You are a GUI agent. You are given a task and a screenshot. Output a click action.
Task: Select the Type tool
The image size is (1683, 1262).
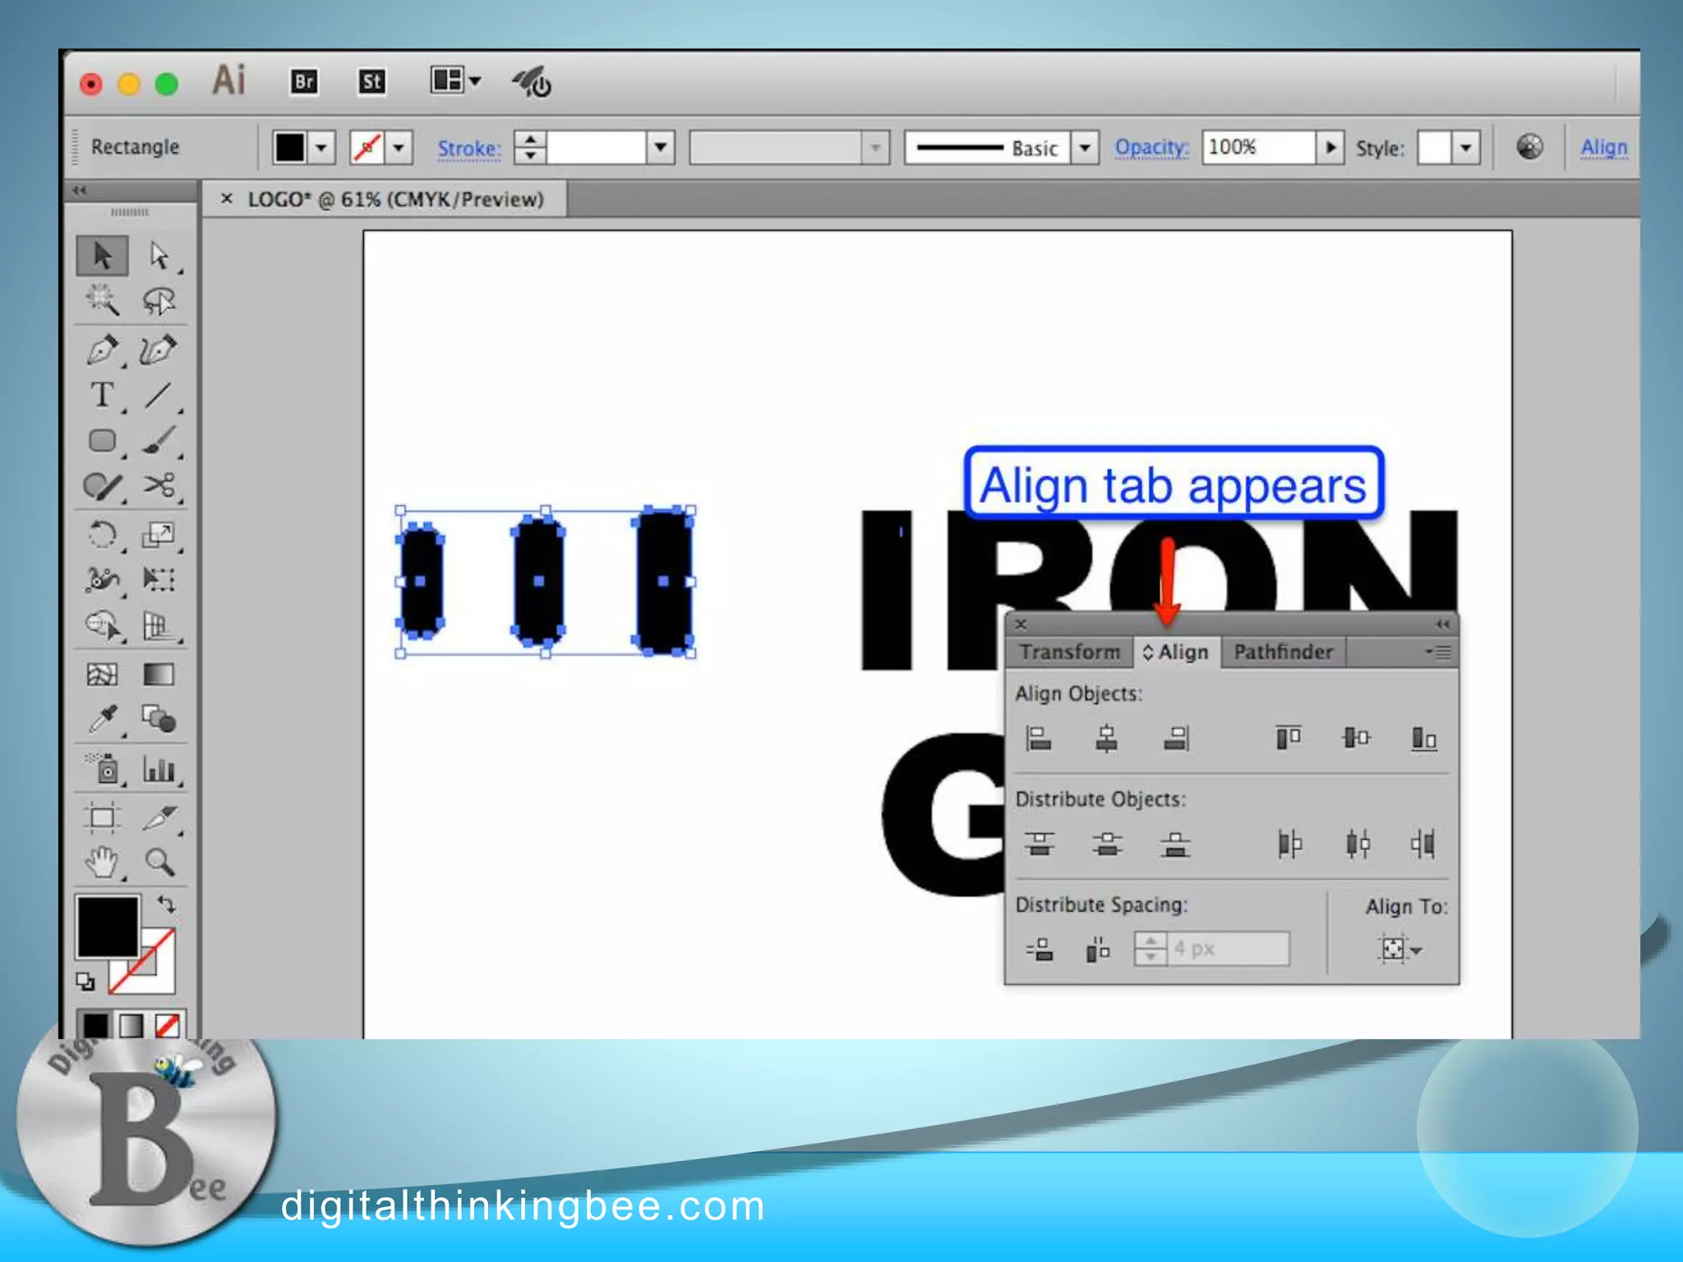click(102, 396)
